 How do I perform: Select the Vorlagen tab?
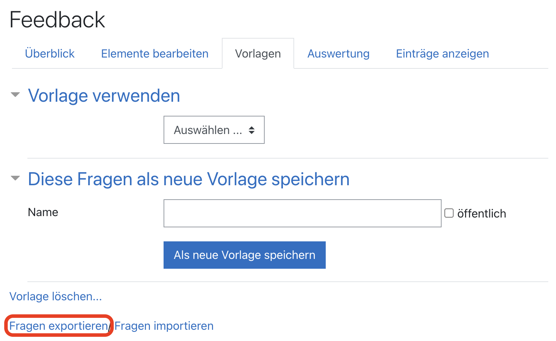(258, 54)
